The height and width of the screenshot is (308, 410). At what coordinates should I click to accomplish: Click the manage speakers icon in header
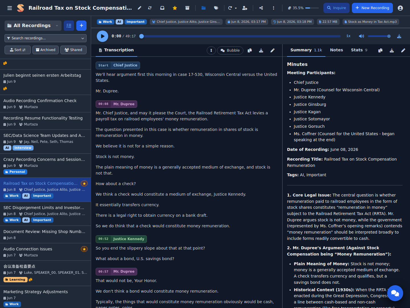(x=245, y=8)
